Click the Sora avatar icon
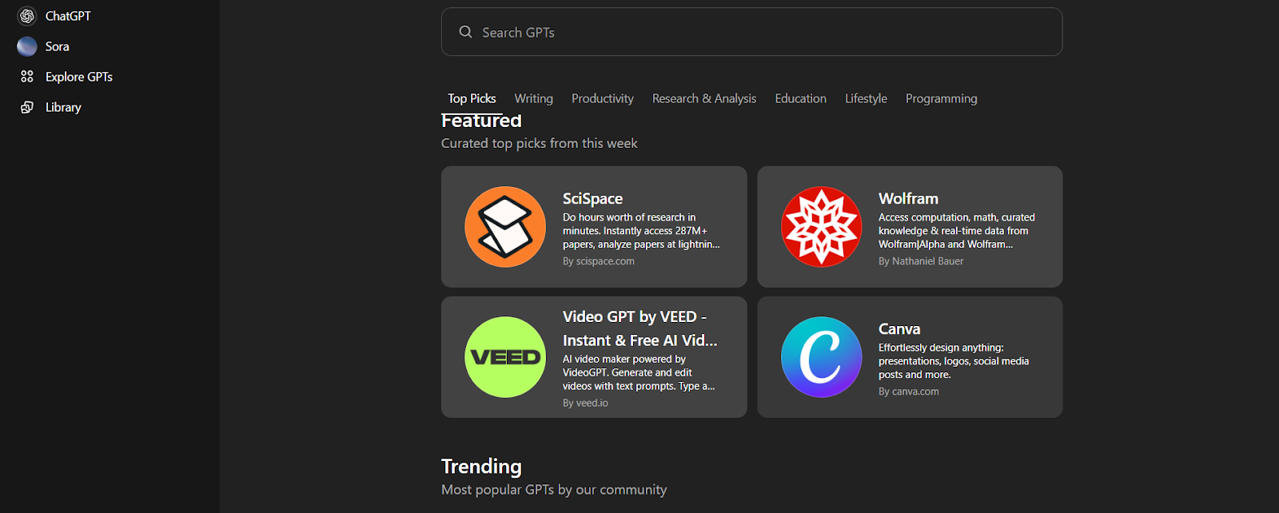The height and width of the screenshot is (513, 1279). 27,46
